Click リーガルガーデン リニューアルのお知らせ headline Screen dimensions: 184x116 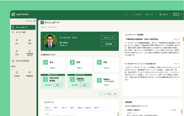click(140, 64)
